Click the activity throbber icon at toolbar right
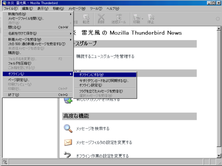This screenshot has height=166, width=222. click(218, 19)
